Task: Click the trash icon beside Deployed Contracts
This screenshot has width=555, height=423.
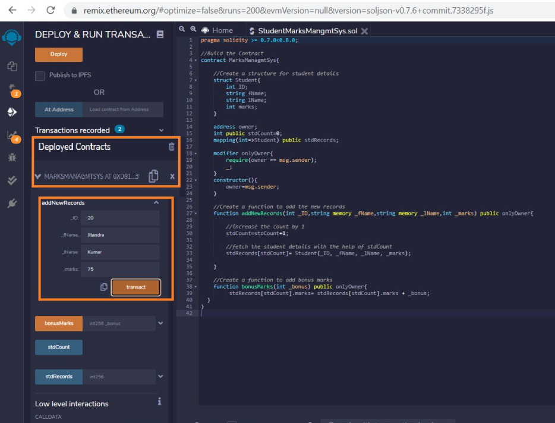Action: (x=172, y=147)
